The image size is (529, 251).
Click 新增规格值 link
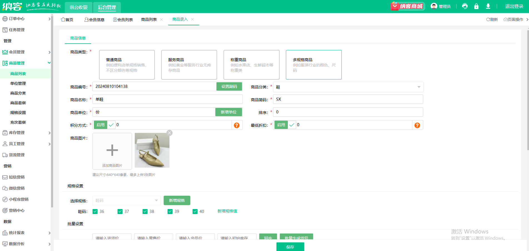pos(227,211)
